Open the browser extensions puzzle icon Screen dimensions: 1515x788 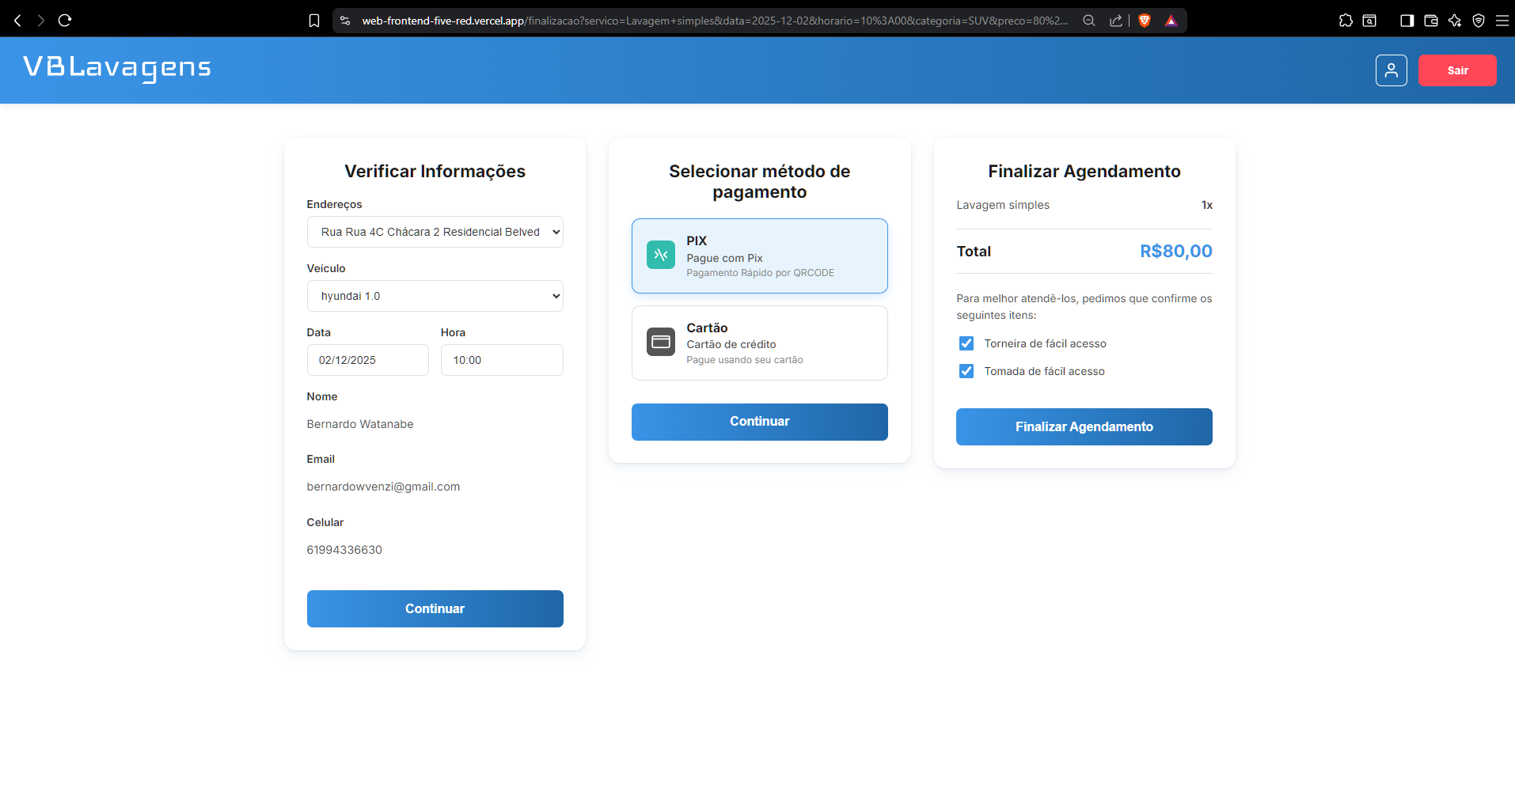[x=1345, y=20]
